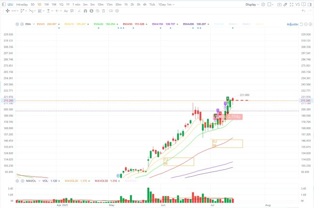
Task: Redo the drawing action
Action: pos(310,11)
